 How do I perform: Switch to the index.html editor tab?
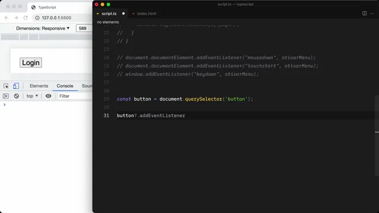(144, 14)
